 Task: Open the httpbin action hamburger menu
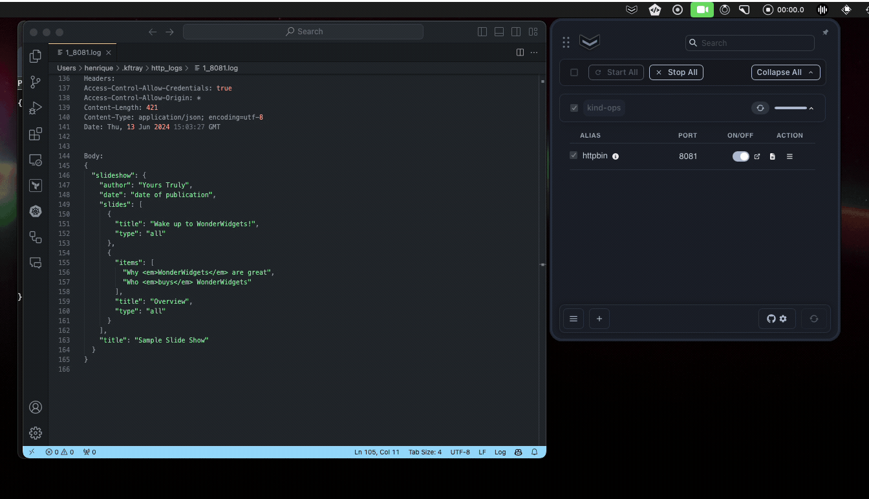click(x=789, y=156)
